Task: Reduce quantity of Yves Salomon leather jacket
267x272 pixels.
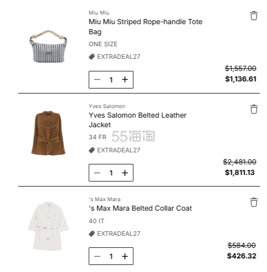Action: tap(97, 173)
